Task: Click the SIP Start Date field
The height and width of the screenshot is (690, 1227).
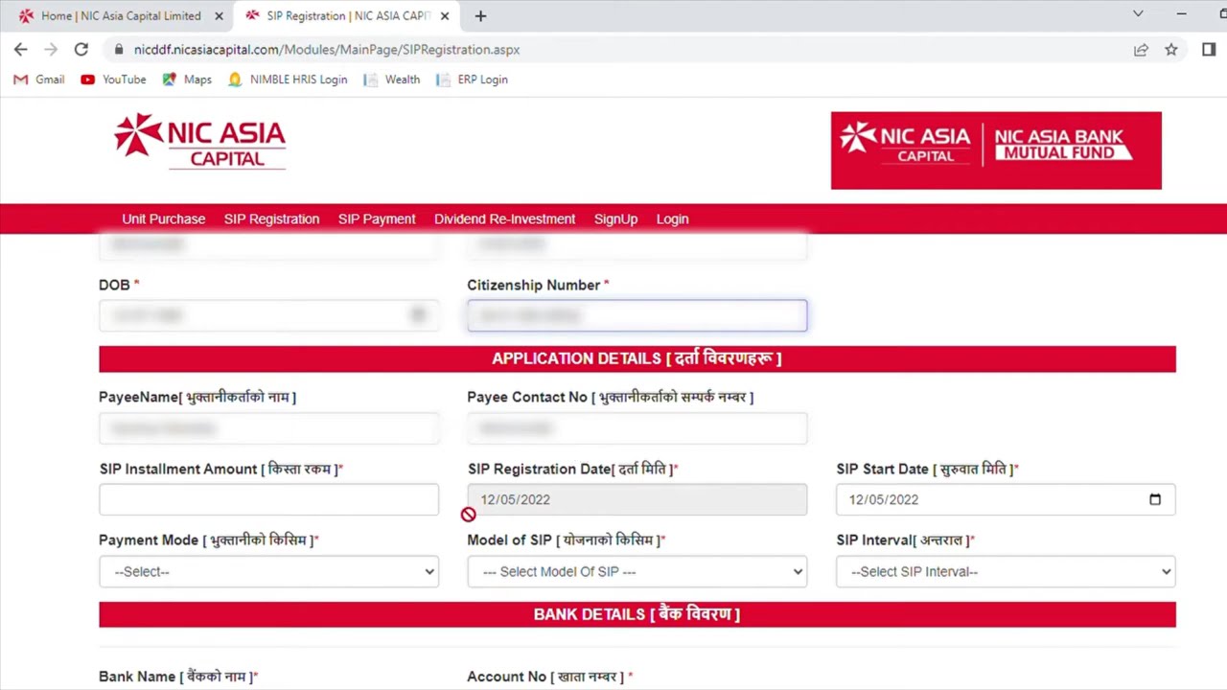Action: coord(1006,499)
